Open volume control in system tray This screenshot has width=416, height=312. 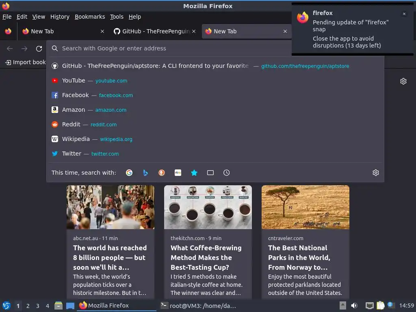[x=354, y=305]
